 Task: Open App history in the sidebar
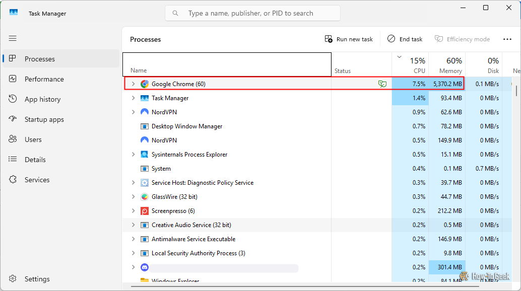click(61, 99)
